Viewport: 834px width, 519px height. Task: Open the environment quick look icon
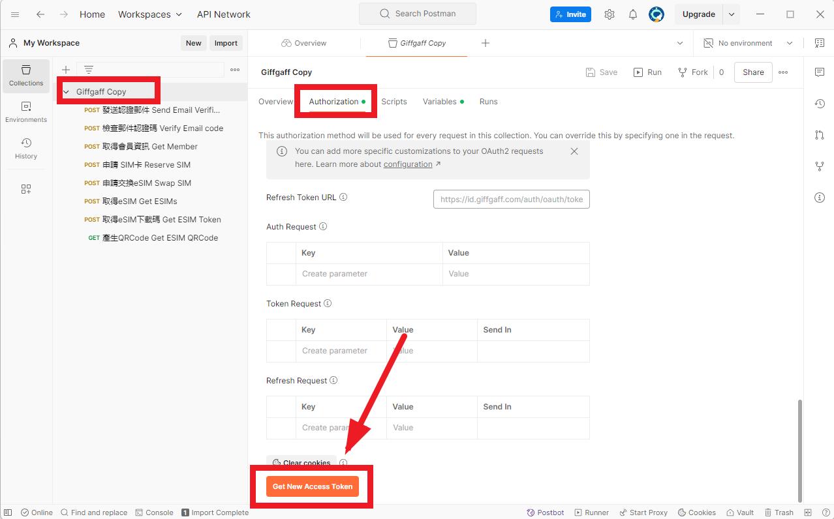820,43
